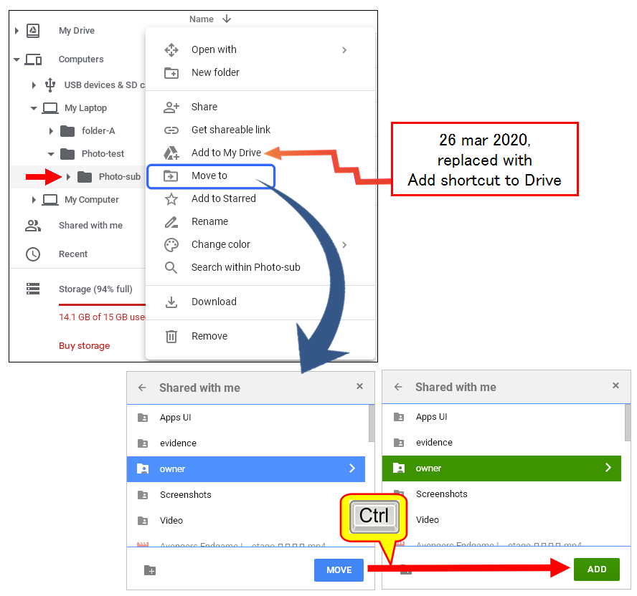
Task: Expand the My Drive tree node
Action: click(x=16, y=31)
